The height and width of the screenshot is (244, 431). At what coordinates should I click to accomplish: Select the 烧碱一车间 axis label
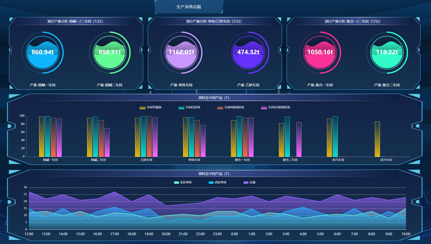pyautogui.click(x=50, y=160)
